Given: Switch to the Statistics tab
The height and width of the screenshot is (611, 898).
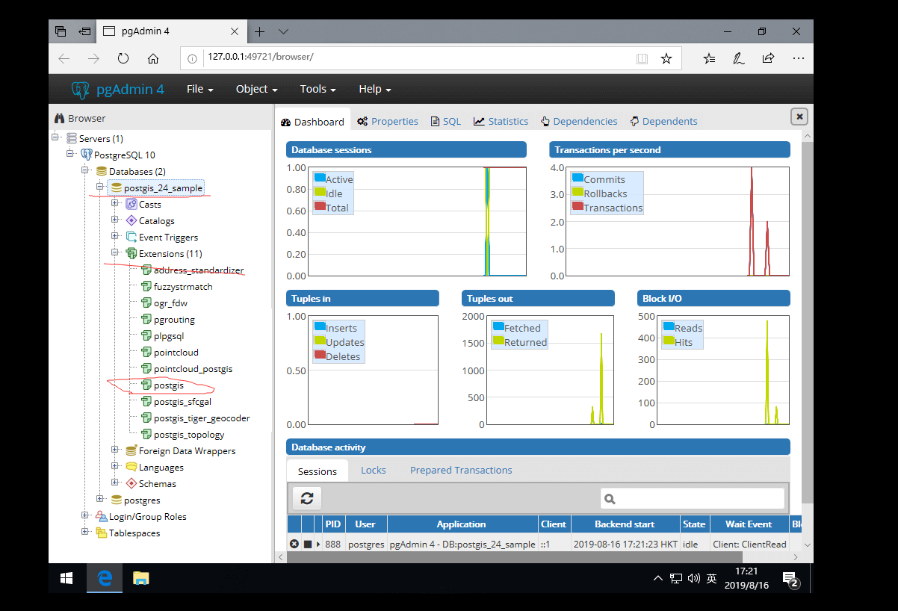Looking at the screenshot, I should tap(501, 121).
